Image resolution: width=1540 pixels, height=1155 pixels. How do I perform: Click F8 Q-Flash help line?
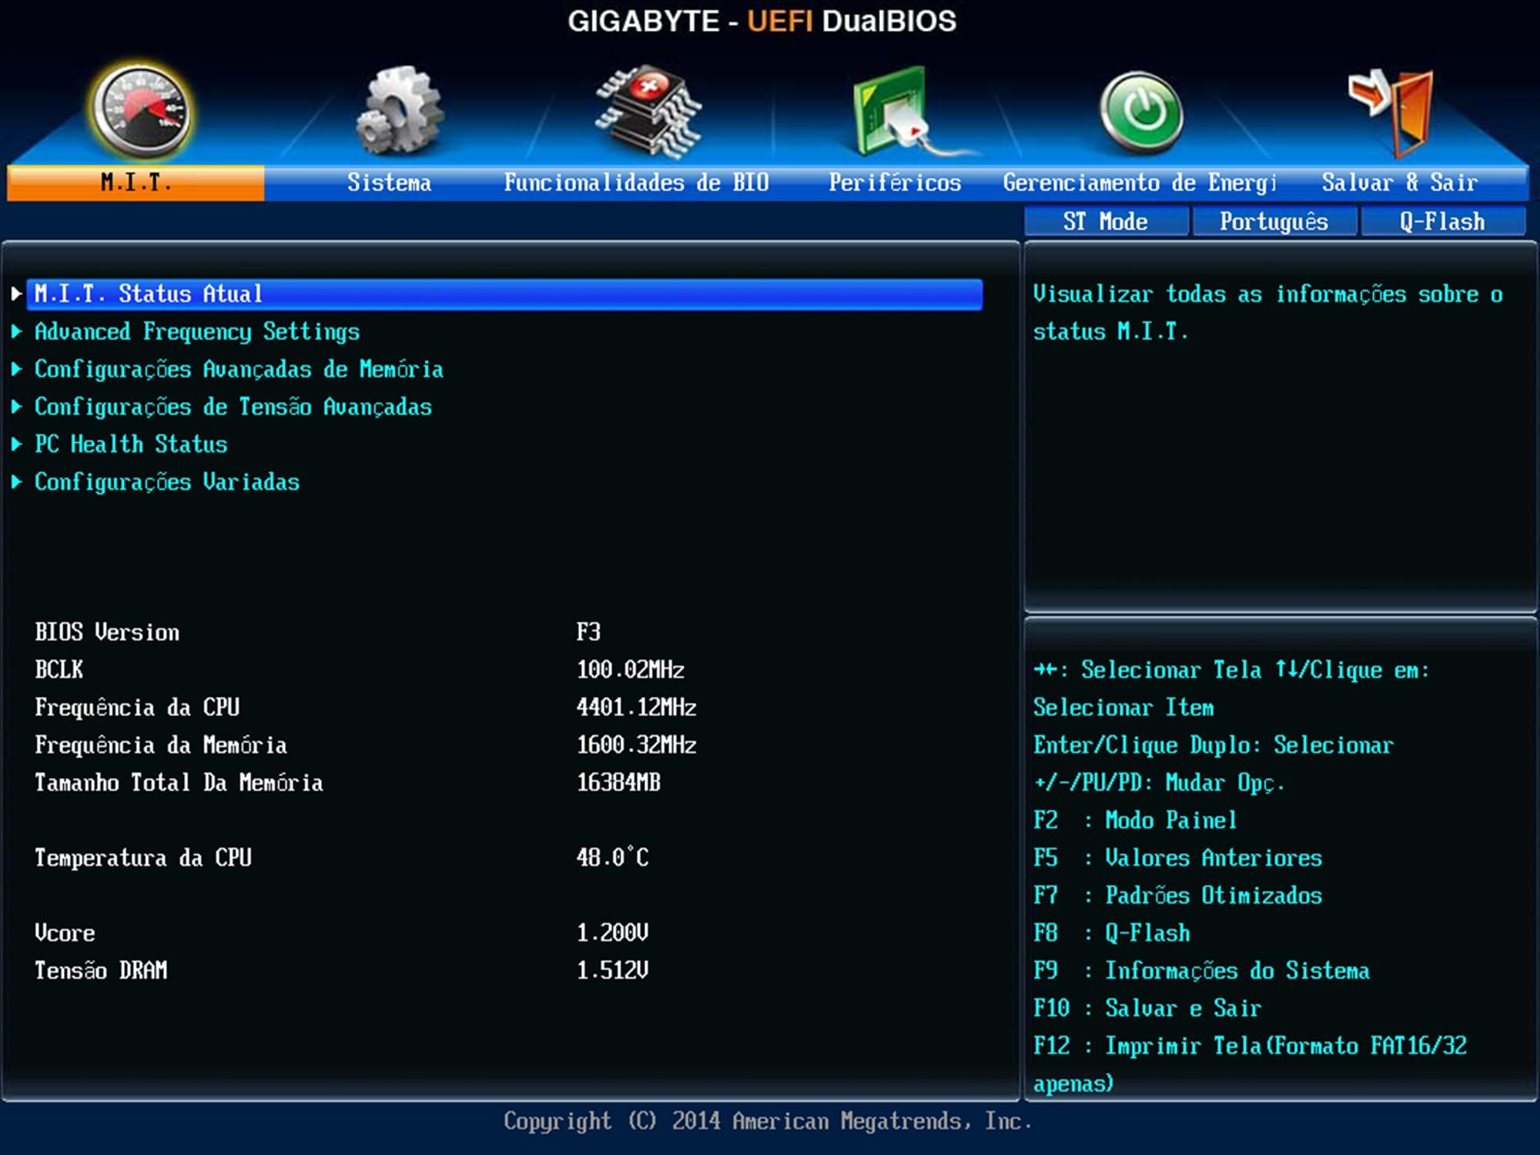point(1111,933)
